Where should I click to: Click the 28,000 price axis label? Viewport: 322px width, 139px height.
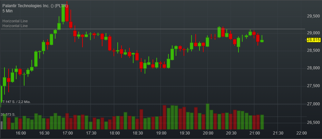(x=314, y=68)
